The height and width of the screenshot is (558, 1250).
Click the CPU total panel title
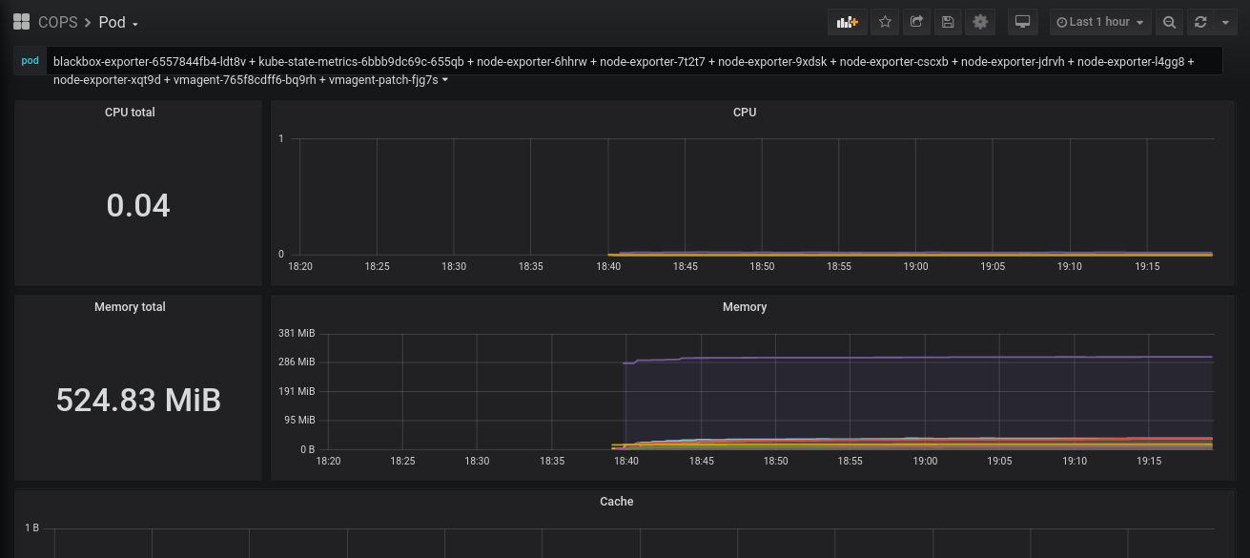click(x=130, y=113)
